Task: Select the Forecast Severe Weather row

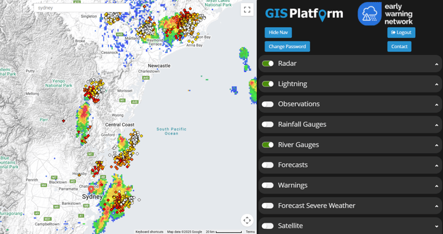Action: [x=350, y=206]
